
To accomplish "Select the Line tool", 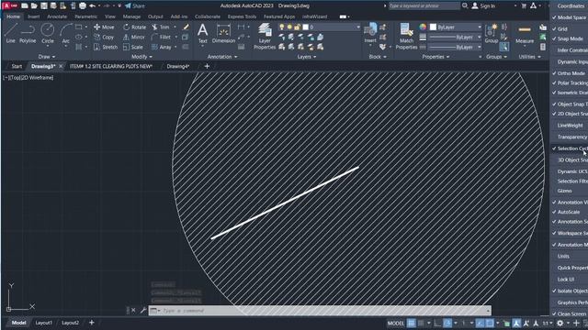I will click(10, 33).
